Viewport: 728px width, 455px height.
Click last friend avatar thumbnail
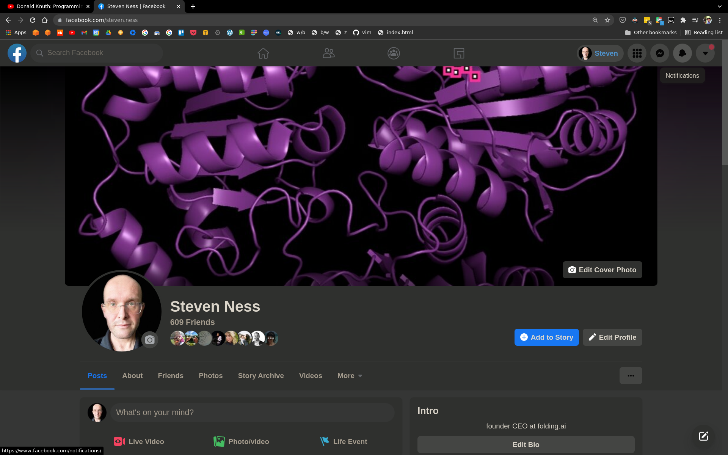point(271,338)
